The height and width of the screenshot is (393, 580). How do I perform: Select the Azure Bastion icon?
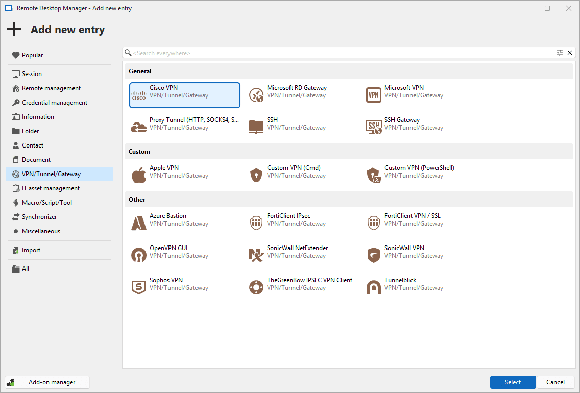click(139, 223)
